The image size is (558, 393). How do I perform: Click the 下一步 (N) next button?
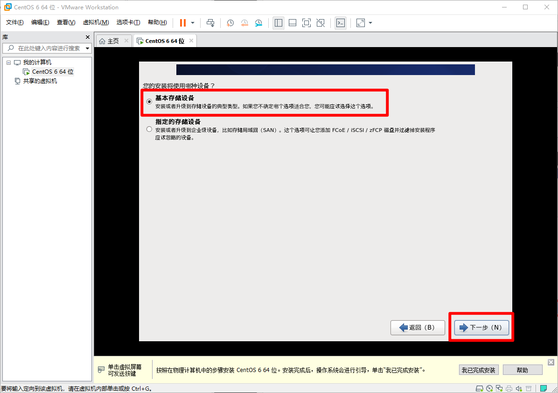pyautogui.click(x=481, y=328)
